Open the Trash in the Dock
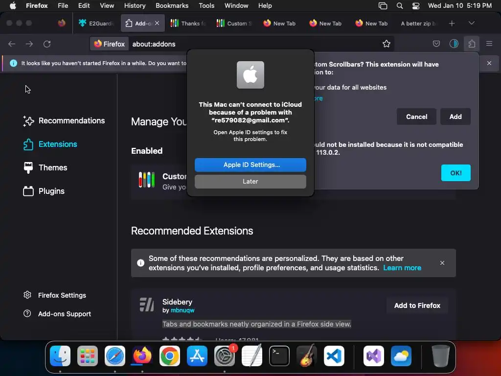The width and height of the screenshot is (501, 376). (x=441, y=356)
